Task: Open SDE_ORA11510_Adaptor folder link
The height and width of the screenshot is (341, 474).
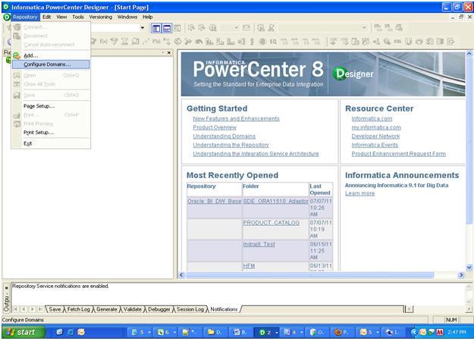Action: coord(275,201)
